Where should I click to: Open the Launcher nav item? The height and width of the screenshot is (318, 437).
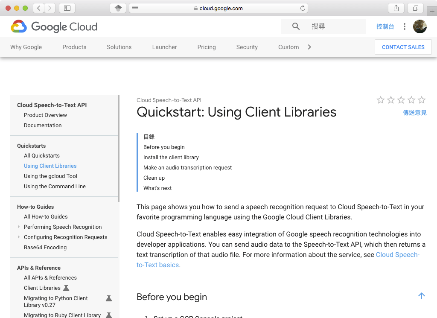click(x=164, y=47)
